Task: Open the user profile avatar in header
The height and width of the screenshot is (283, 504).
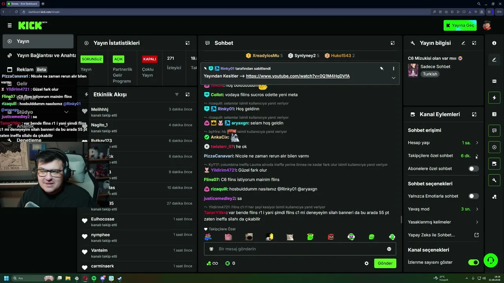Action: 487,26
